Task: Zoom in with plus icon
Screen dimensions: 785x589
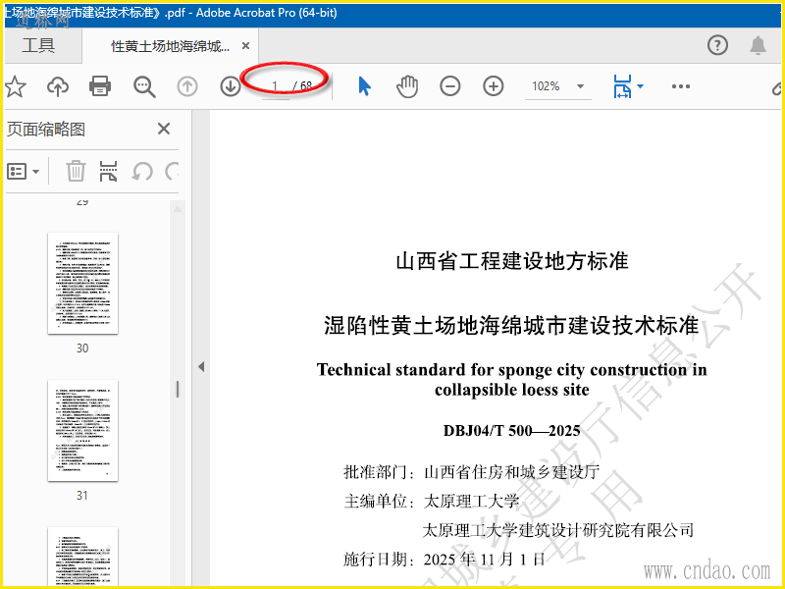Action: (x=494, y=86)
